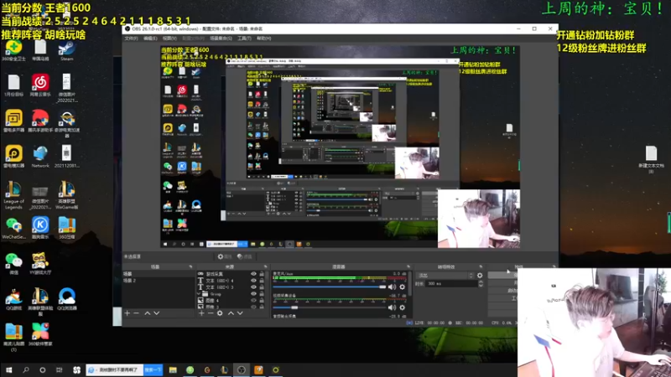Open the 微信 desktop shortcut
This screenshot has height=377, width=671.
click(x=13, y=263)
